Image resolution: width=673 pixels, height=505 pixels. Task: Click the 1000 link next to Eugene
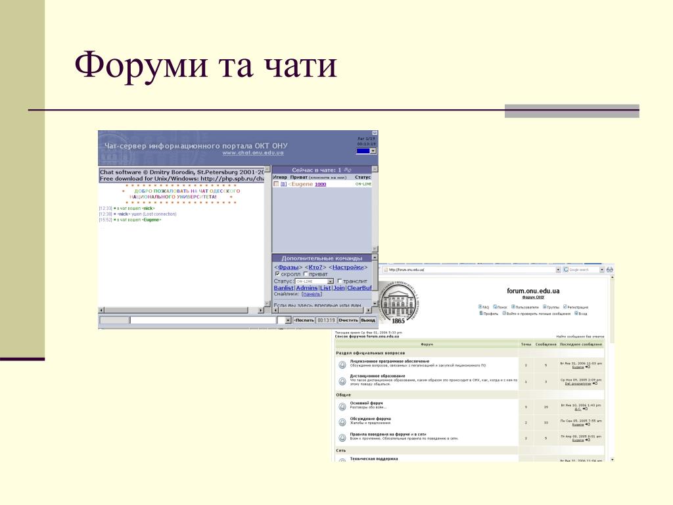(321, 185)
